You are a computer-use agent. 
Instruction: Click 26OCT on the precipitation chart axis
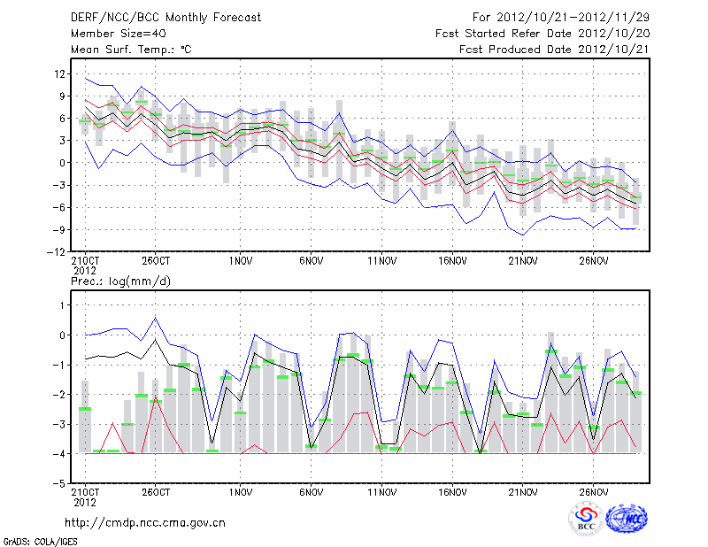(x=155, y=493)
